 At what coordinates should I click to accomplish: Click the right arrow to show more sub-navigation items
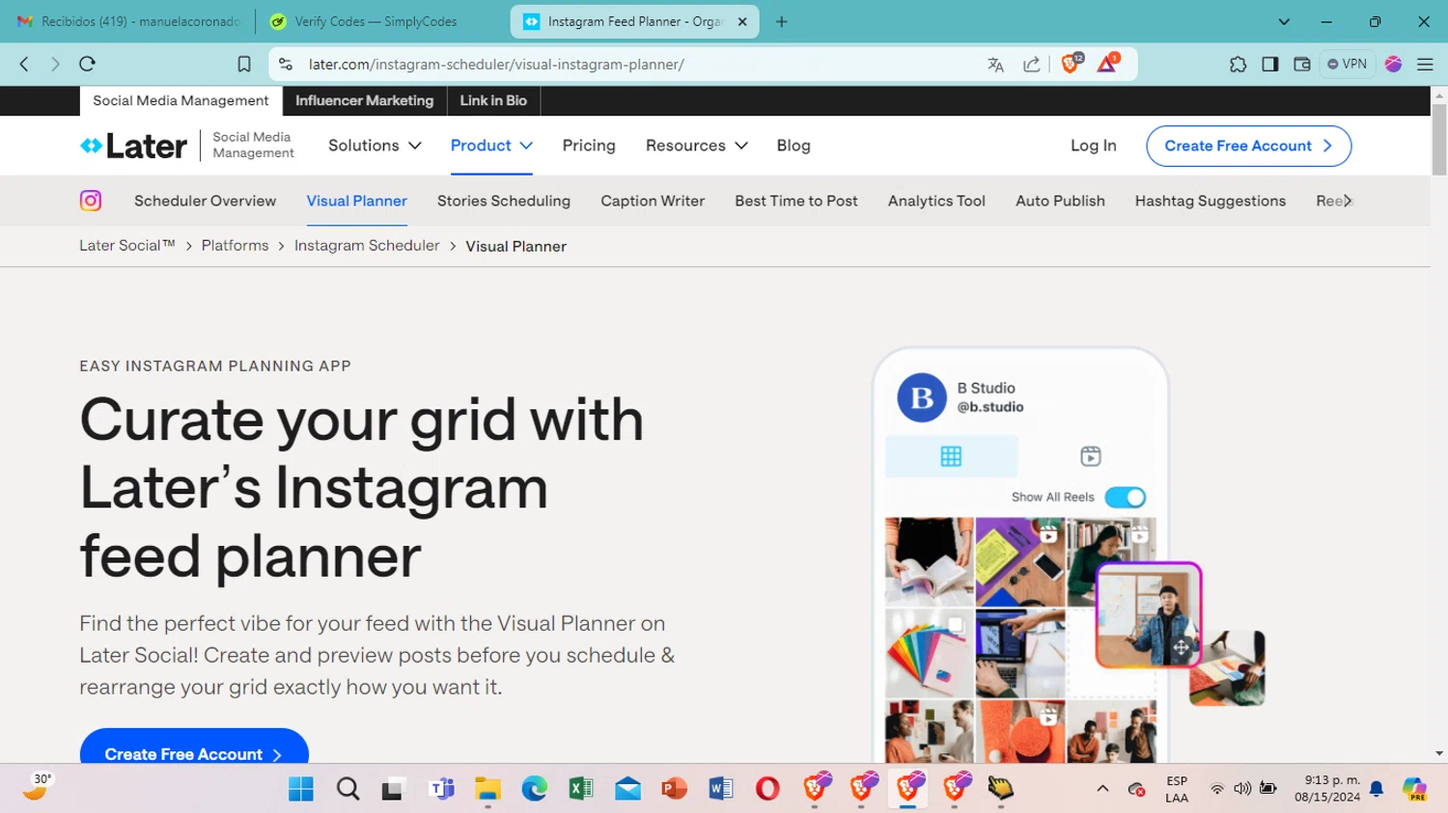pos(1348,201)
